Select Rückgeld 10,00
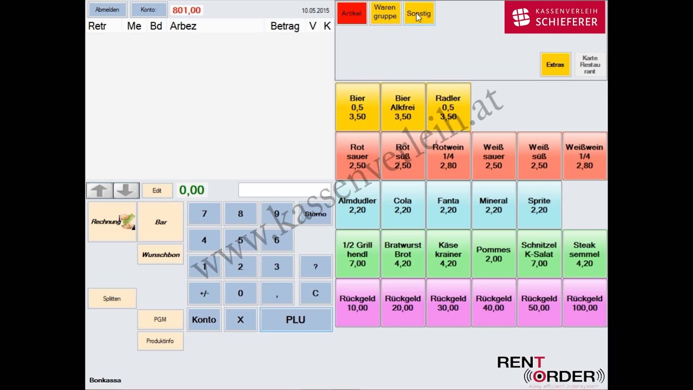 357,303
